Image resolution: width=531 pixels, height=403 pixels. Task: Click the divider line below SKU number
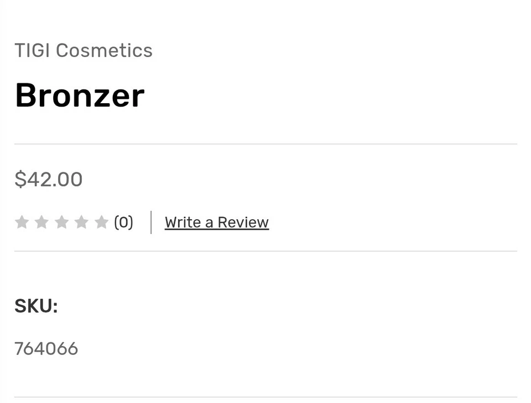point(265,397)
